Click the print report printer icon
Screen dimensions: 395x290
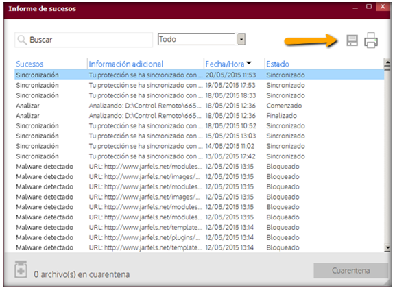(371, 40)
